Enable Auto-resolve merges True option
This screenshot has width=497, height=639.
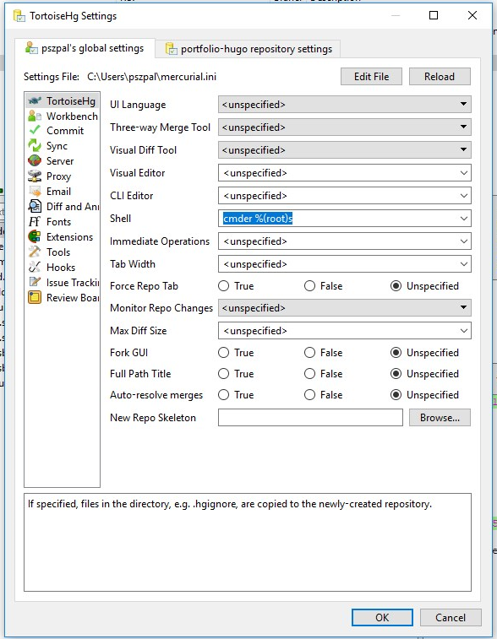(x=224, y=395)
